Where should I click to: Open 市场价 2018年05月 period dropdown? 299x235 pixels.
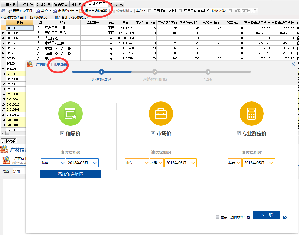[180, 163]
